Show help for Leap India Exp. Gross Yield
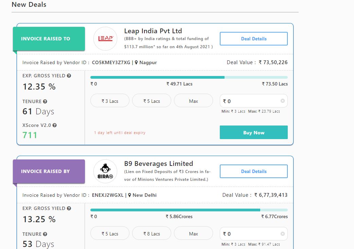This screenshot has width=354, height=249. point(69,76)
